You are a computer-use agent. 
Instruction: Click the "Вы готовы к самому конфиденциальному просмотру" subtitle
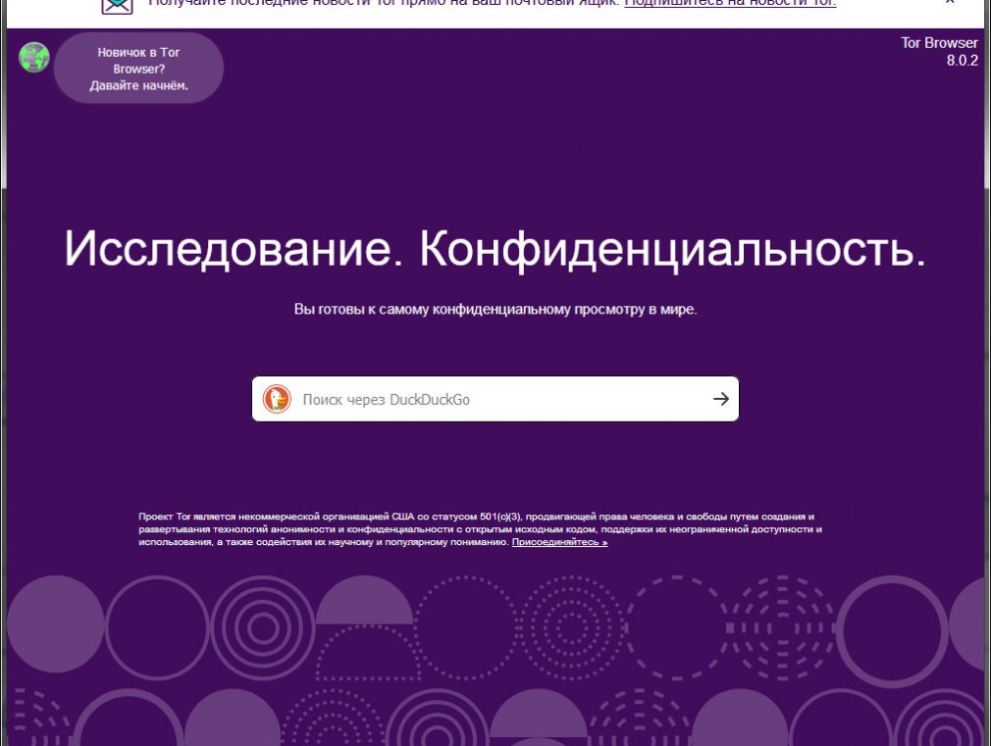tap(495, 310)
